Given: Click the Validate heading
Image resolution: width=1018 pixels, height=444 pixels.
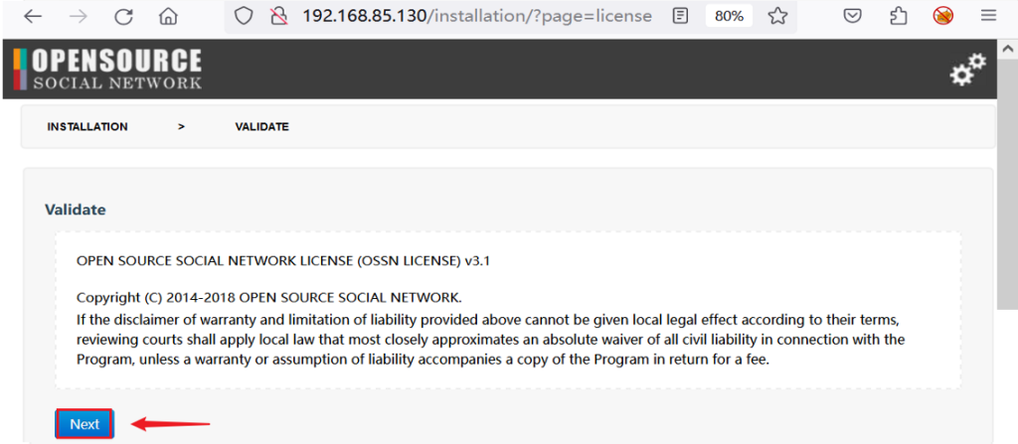Looking at the screenshot, I should [76, 210].
